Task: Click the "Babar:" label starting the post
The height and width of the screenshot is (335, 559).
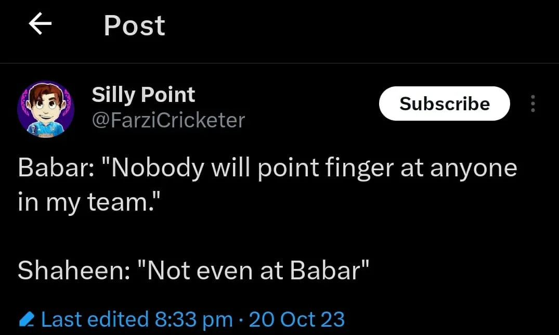Action: click(56, 169)
